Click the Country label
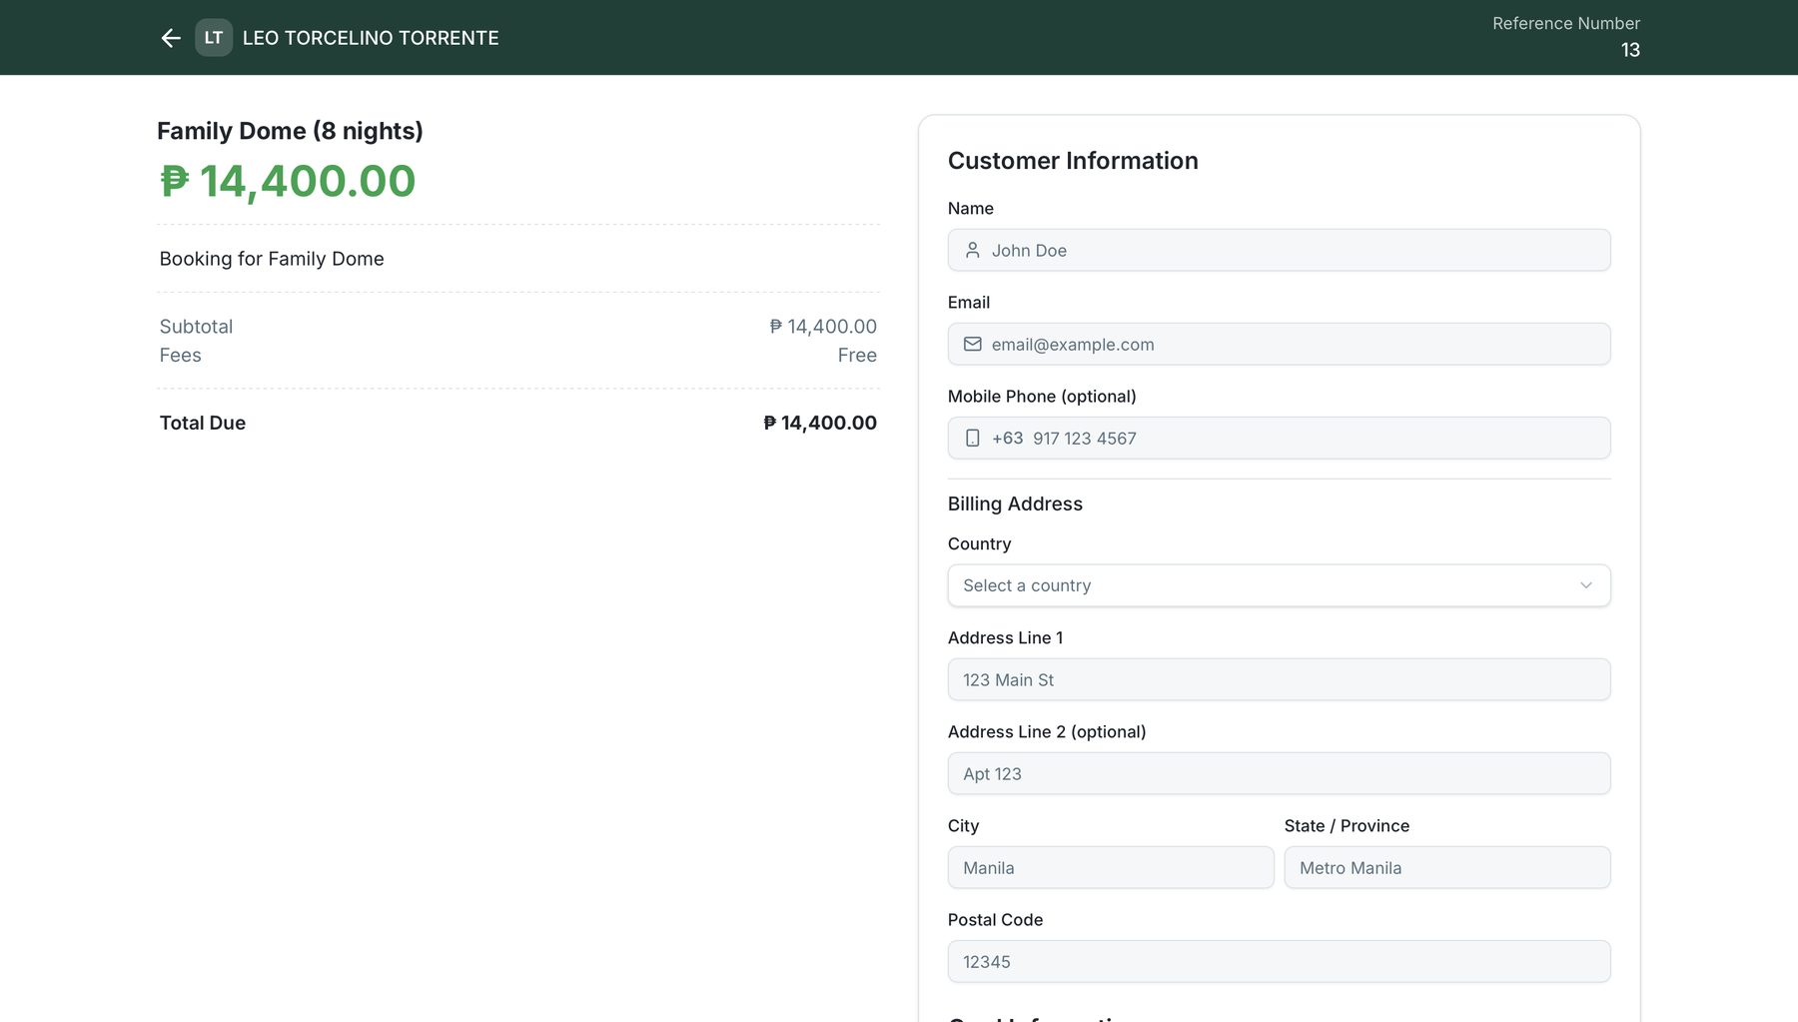 [979, 544]
